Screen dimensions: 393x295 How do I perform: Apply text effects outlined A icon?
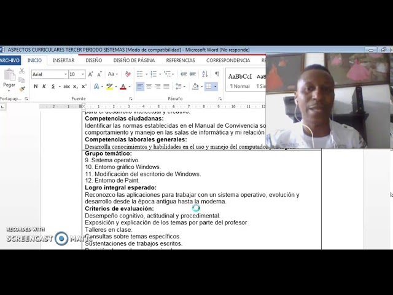(x=96, y=86)
